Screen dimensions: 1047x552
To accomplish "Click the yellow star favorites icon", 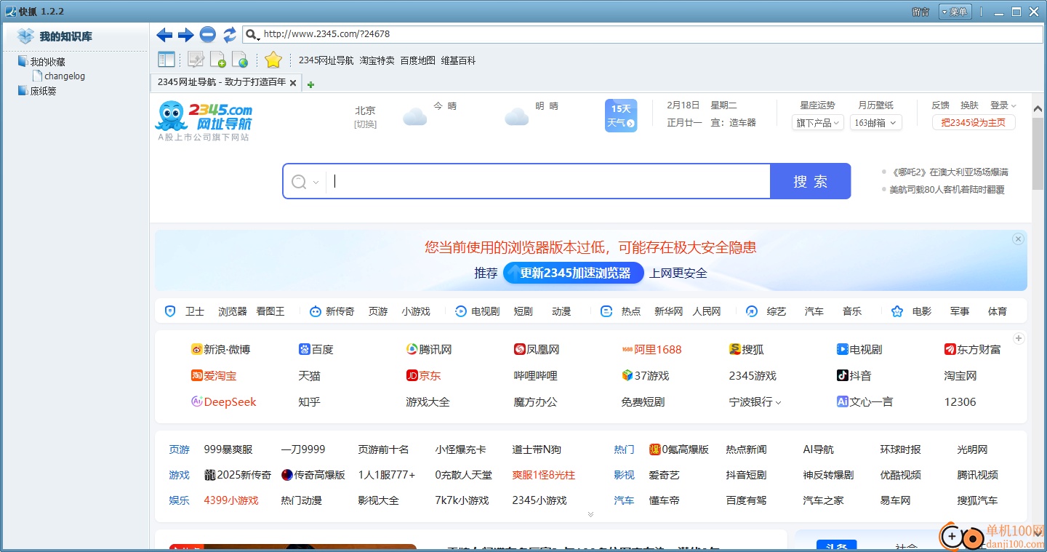I will pyautogui.click(x=273, y=60).
